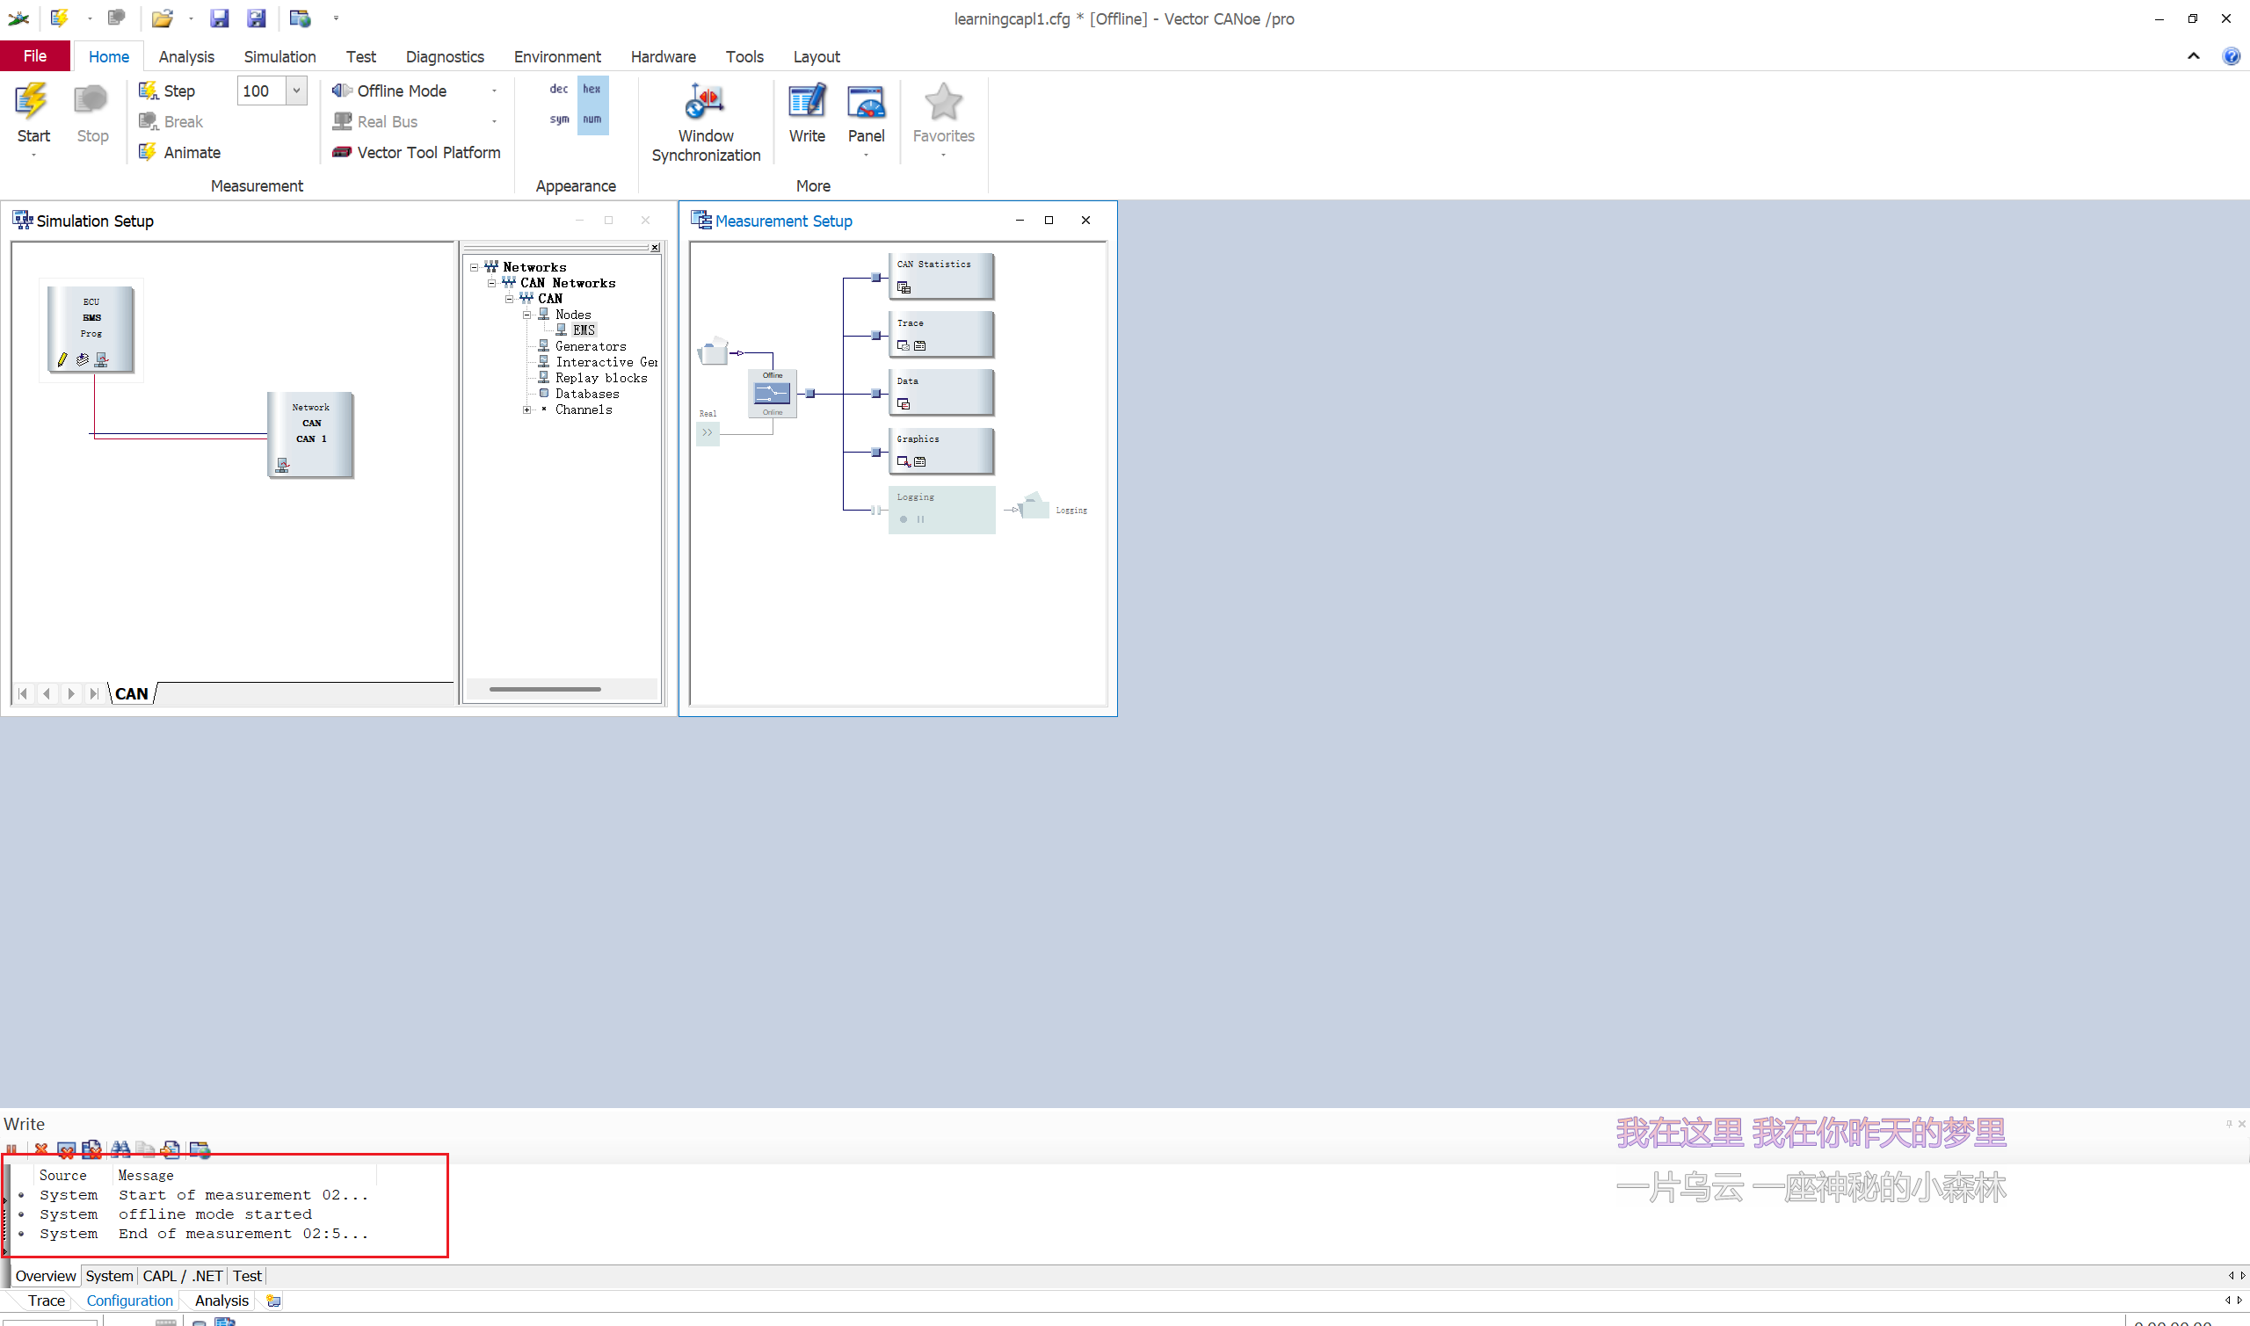Click the Vector Tool Platform icon
This screenshot has height=1326, width=2250.
pos(341,152)
